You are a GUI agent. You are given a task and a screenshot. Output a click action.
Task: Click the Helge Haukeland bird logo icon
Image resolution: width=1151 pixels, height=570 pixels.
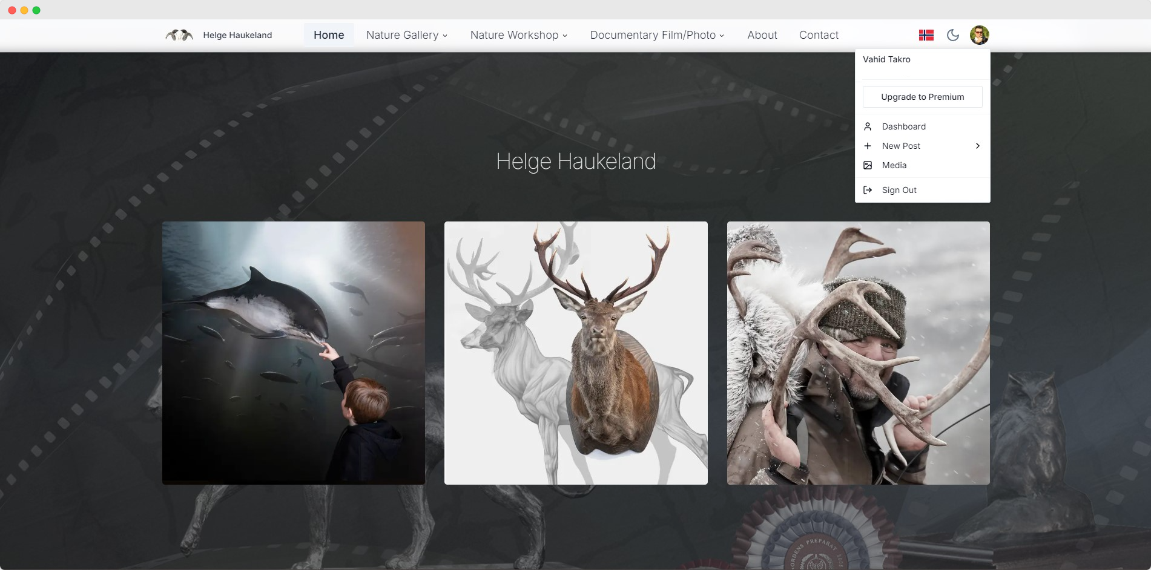pyautogui.click(x=179, y=35)
